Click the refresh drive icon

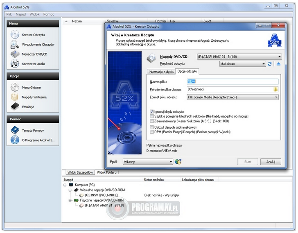[269, 64]
